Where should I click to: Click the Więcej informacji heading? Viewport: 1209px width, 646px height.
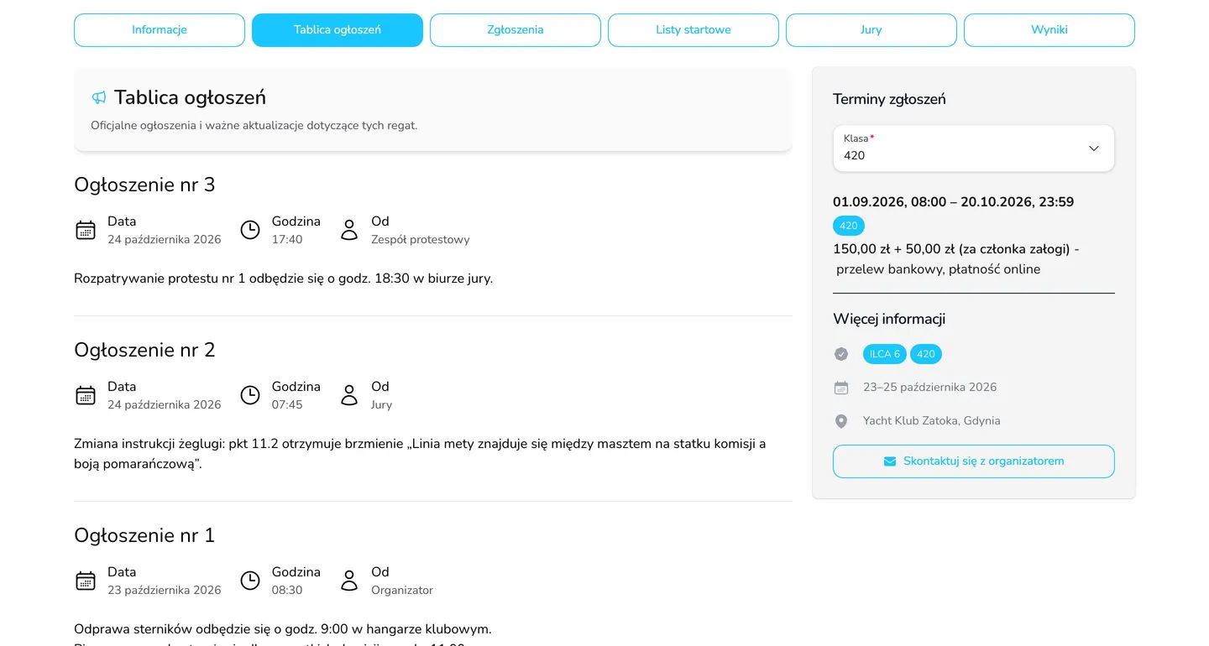coord(889,319)
